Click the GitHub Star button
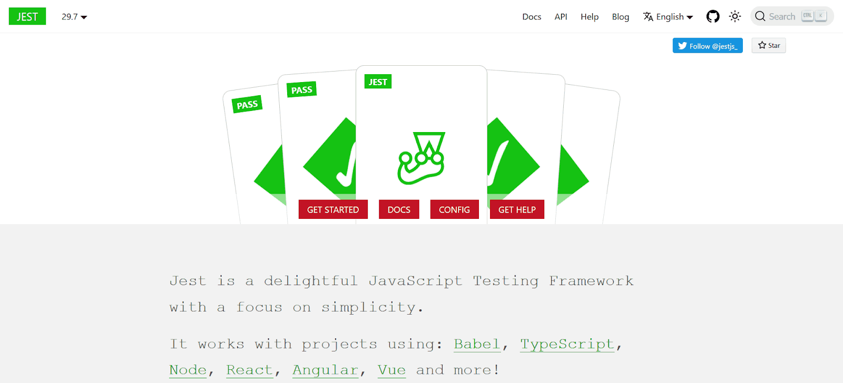The image size is (843, 383). (769, 46)
